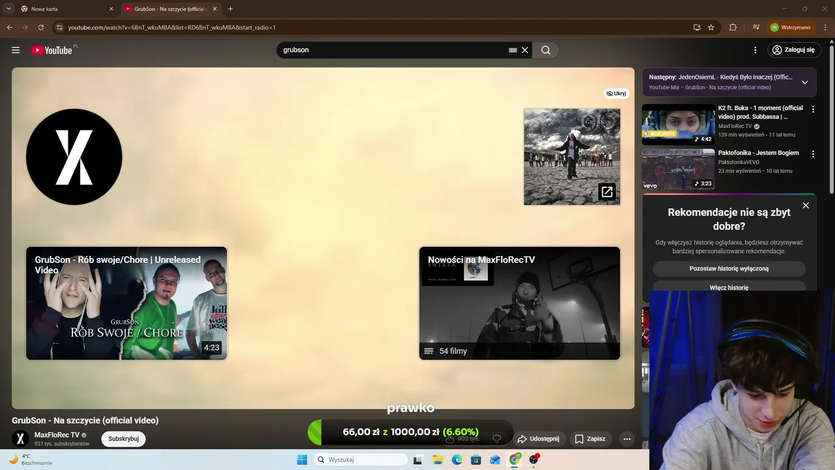Open Chrome profile Wstrzymano menu

(x=790, y=27)
